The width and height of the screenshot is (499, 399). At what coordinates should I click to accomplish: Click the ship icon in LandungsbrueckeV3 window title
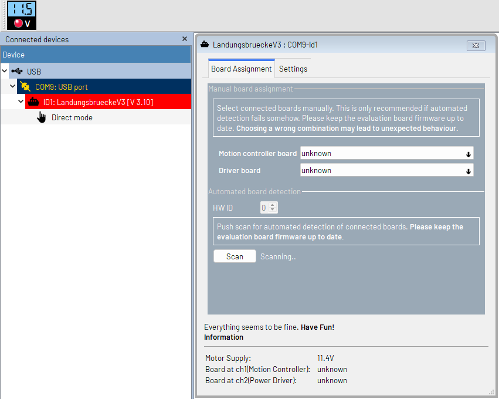tap(205, 44)
